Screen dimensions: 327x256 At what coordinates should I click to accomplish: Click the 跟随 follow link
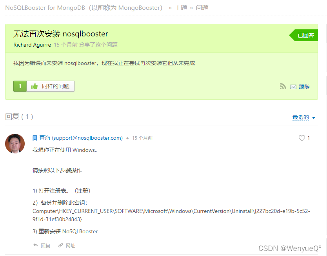[x=304, y=87]
